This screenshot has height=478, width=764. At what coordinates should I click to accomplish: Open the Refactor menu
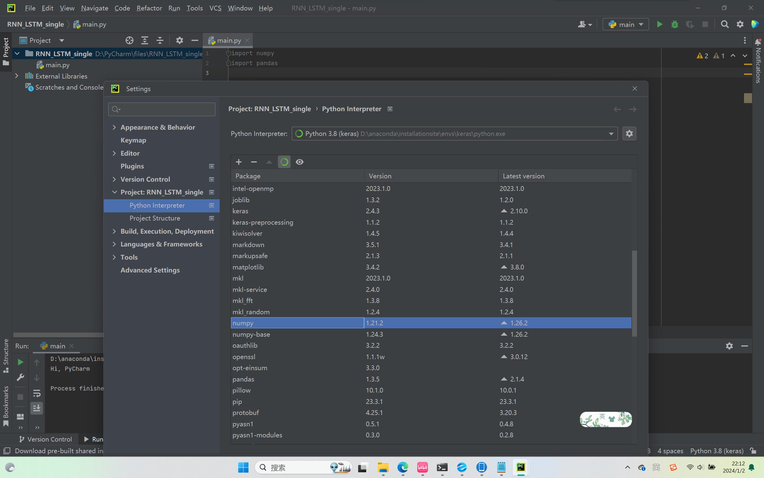(x=149, y=8)
